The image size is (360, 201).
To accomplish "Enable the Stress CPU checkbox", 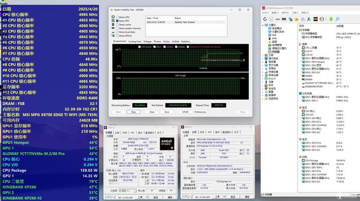I will pos(117,17).
